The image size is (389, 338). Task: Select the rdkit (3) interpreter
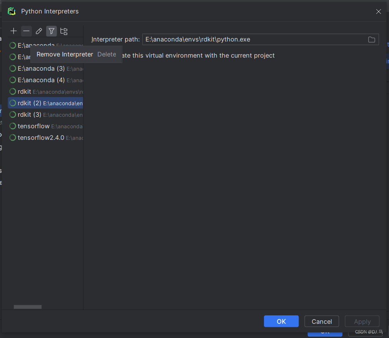pyautogui.click(x=46, y=114)
